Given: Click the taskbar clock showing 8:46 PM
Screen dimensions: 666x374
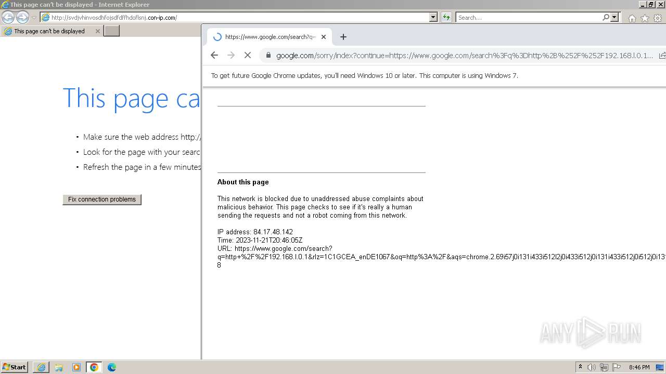Looking at the screenshot, I should tap(639, 367).
